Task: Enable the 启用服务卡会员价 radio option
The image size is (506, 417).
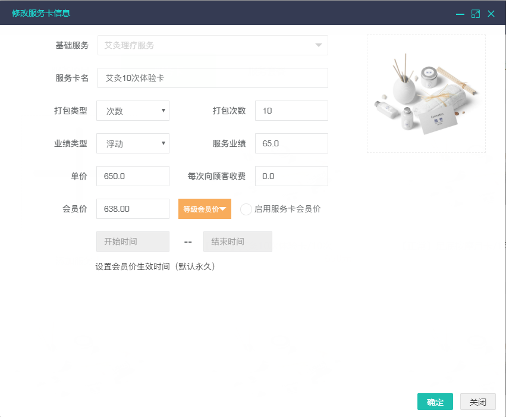Action: (x=246, y=209)
